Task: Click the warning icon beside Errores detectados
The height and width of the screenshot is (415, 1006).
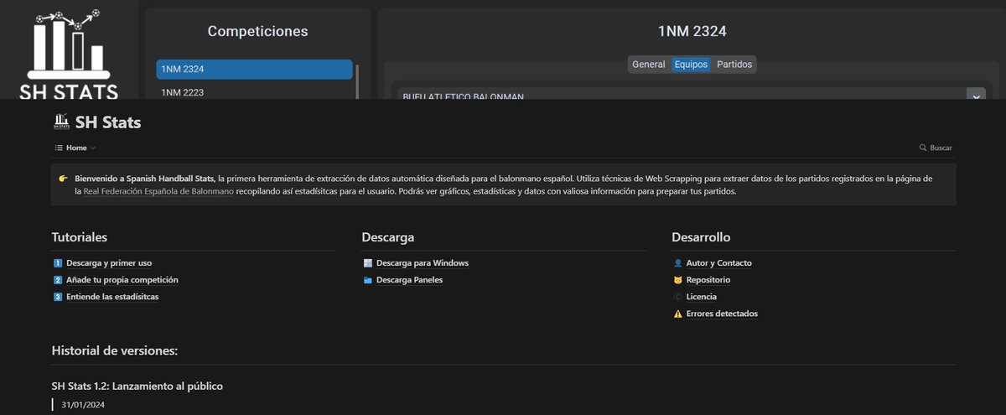Action: (677, 314)
